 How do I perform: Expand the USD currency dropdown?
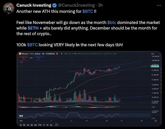(x=155, y=54)
